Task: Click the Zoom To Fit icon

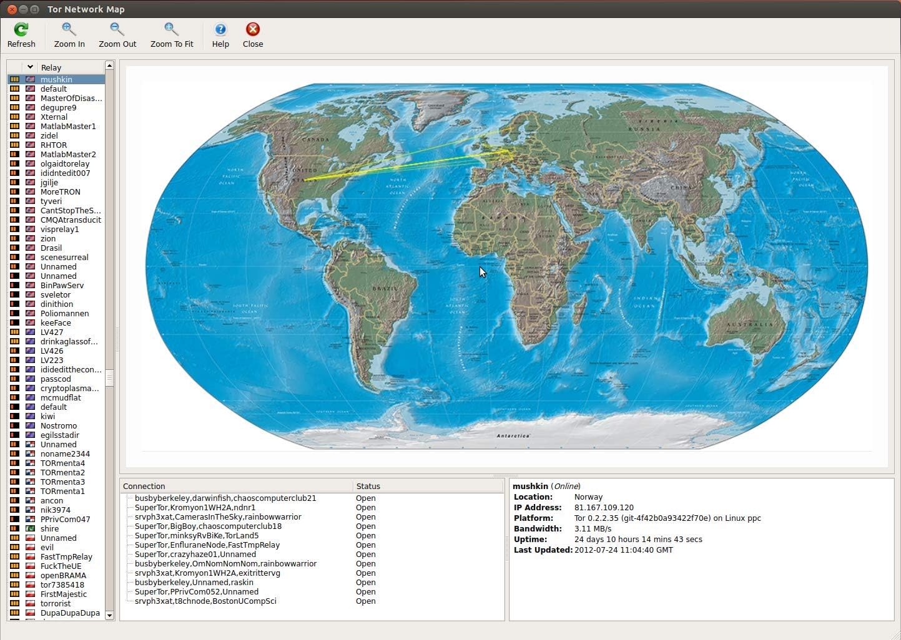Action: 171,29
